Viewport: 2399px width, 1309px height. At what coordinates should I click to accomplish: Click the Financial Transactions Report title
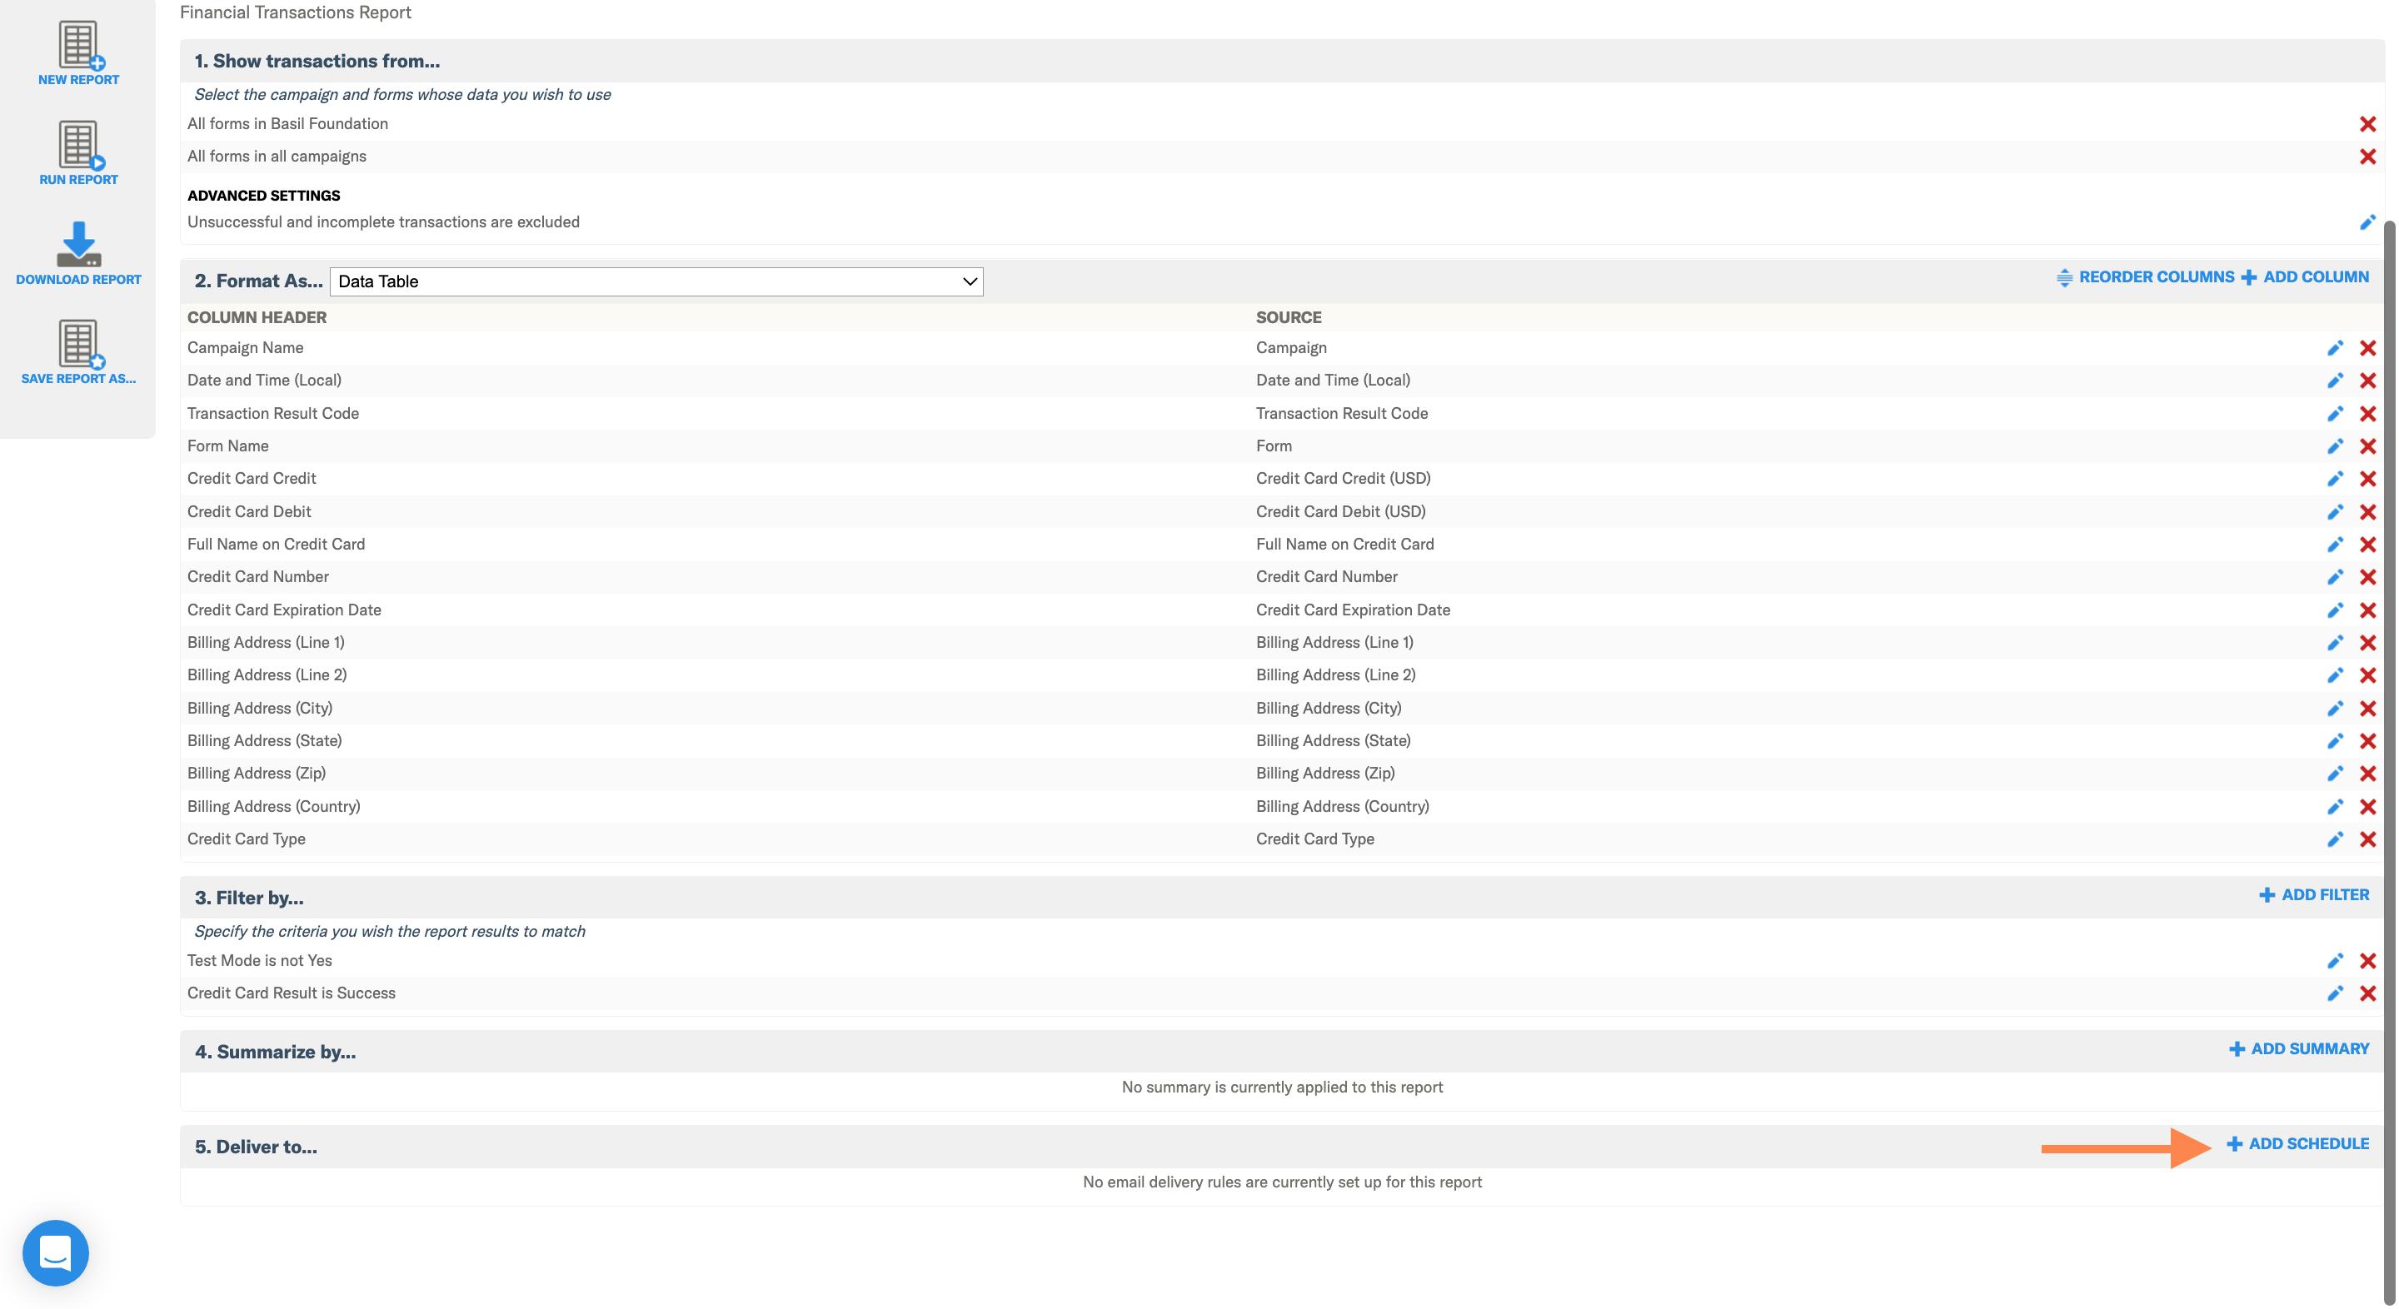click(x=295, y=12)
